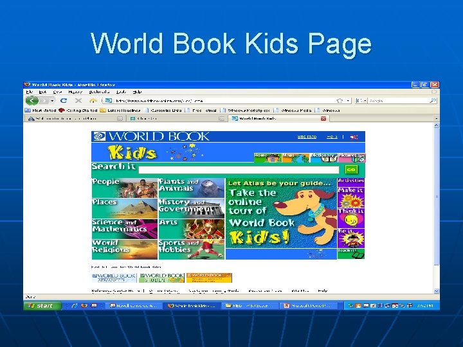The height and width of the screenshot is (347, 463).
Task: Open the Maps tile with globe
Action: (296, 158)
